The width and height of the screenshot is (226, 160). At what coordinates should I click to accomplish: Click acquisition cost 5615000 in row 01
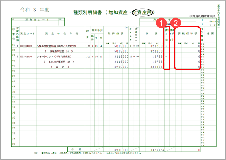122,46
